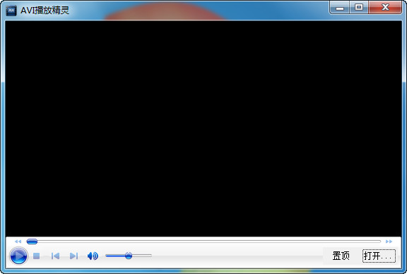Click the fast-forward double-arrow icon
The image size is (407, 274).
pos(389,242)
